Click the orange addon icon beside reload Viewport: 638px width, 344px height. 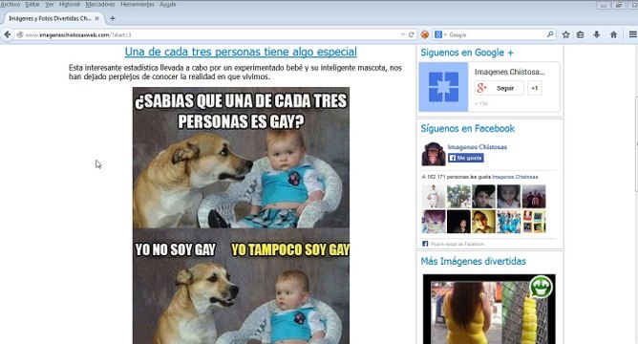tap(425, 34)
